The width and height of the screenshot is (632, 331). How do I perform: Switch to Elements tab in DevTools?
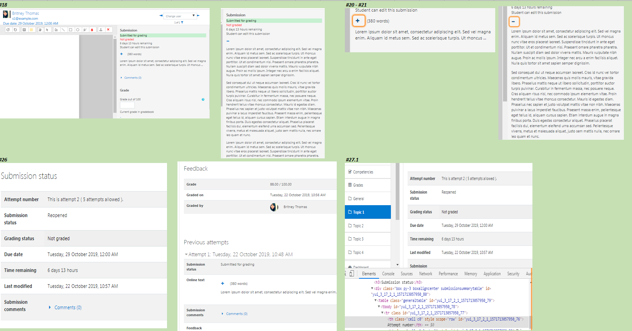(369, 274)
